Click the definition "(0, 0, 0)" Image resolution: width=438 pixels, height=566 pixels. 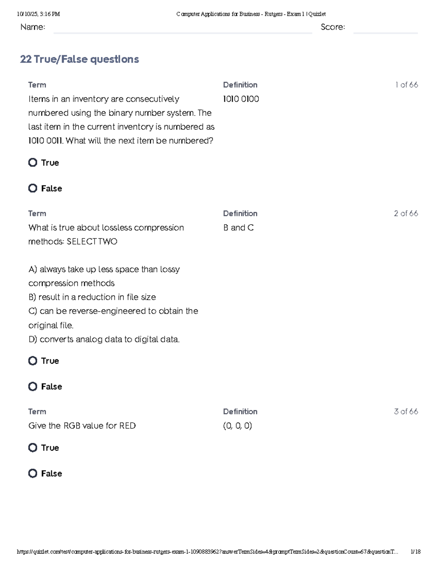click(x=238, y=426)
